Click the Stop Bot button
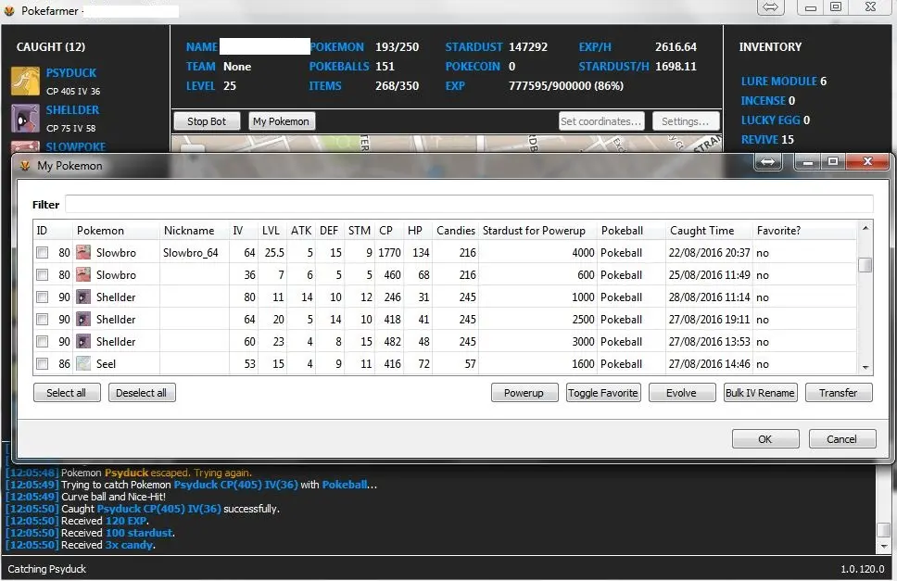The image size is (897, 581). pyautogui.click(x=207, y=121)
